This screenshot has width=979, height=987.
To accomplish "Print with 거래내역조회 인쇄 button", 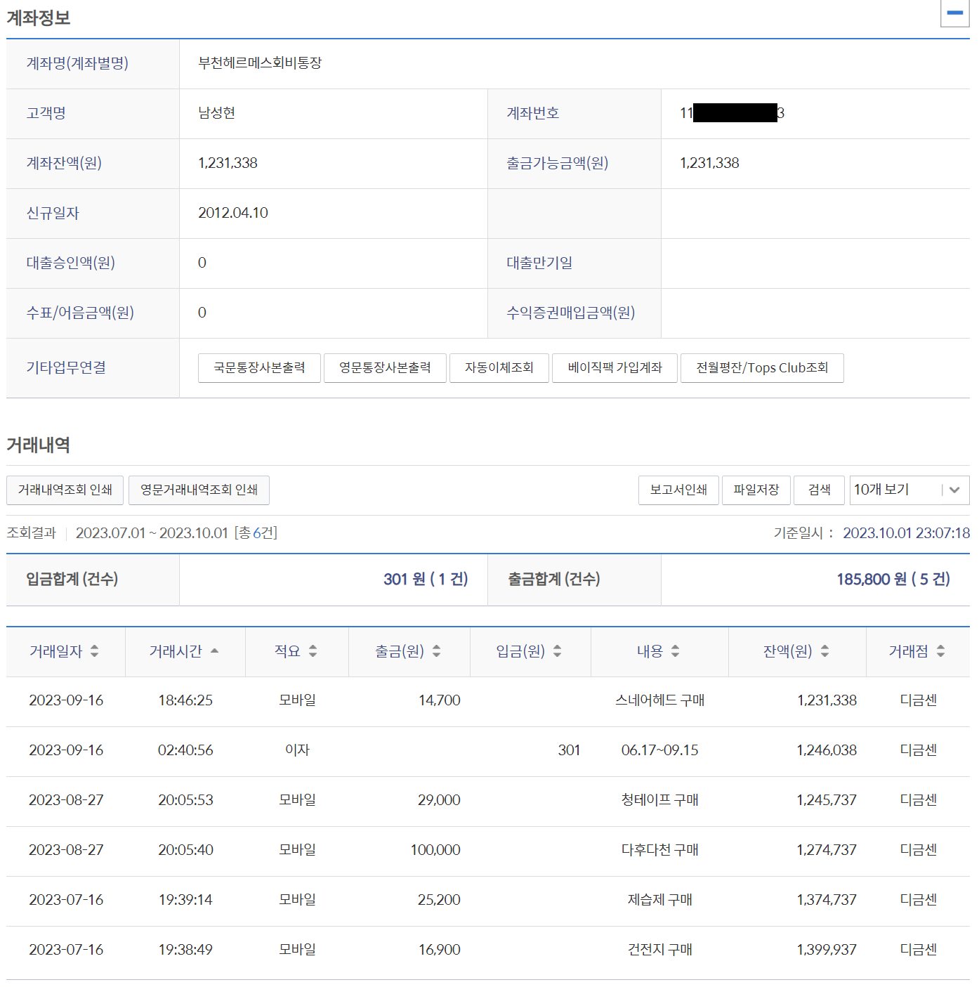I will (x=65, y=490).
